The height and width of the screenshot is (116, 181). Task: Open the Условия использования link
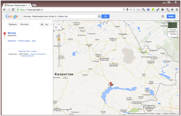click(38, 54)
